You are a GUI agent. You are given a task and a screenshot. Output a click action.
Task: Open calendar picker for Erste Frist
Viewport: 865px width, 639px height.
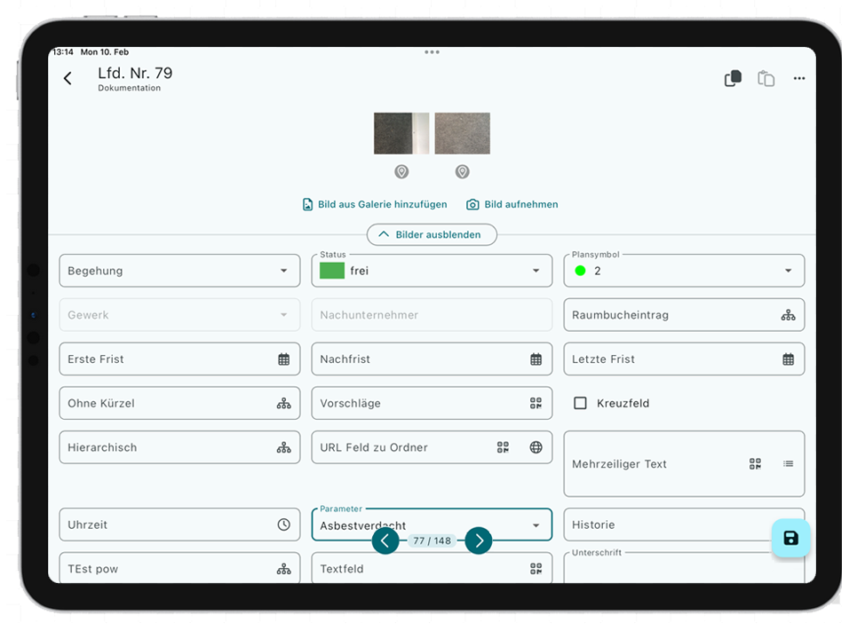point(283,359)
